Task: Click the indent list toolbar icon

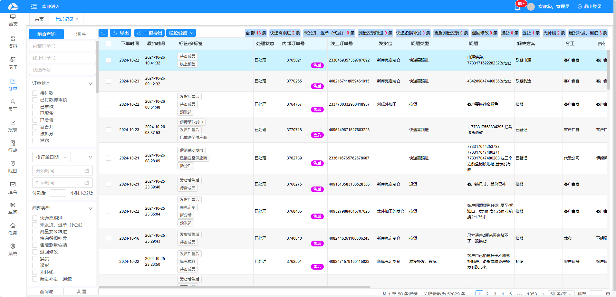Action: tap(103, 33)
